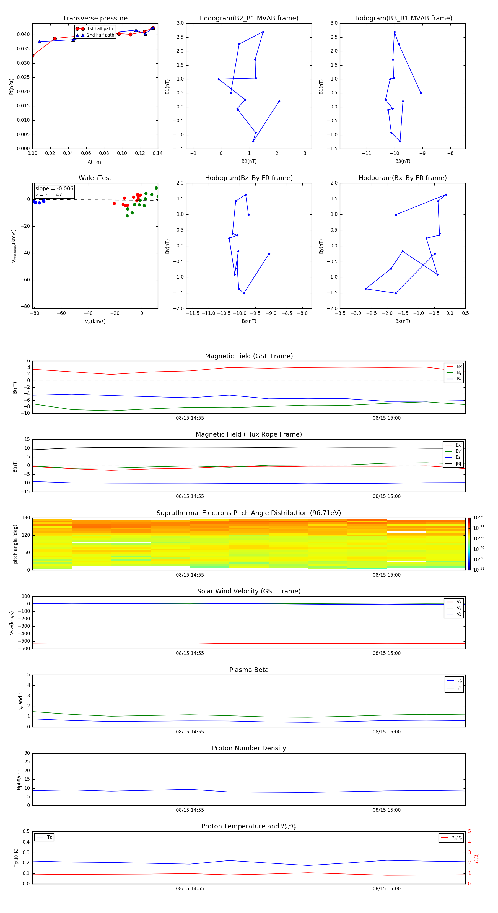This screenshot has height=913, width=498.
Task: Click the 'Plasma Beta' title
Action: tap(249, 670)
